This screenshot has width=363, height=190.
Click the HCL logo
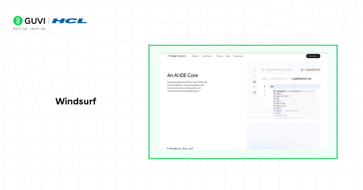click(x=69, y=21)
